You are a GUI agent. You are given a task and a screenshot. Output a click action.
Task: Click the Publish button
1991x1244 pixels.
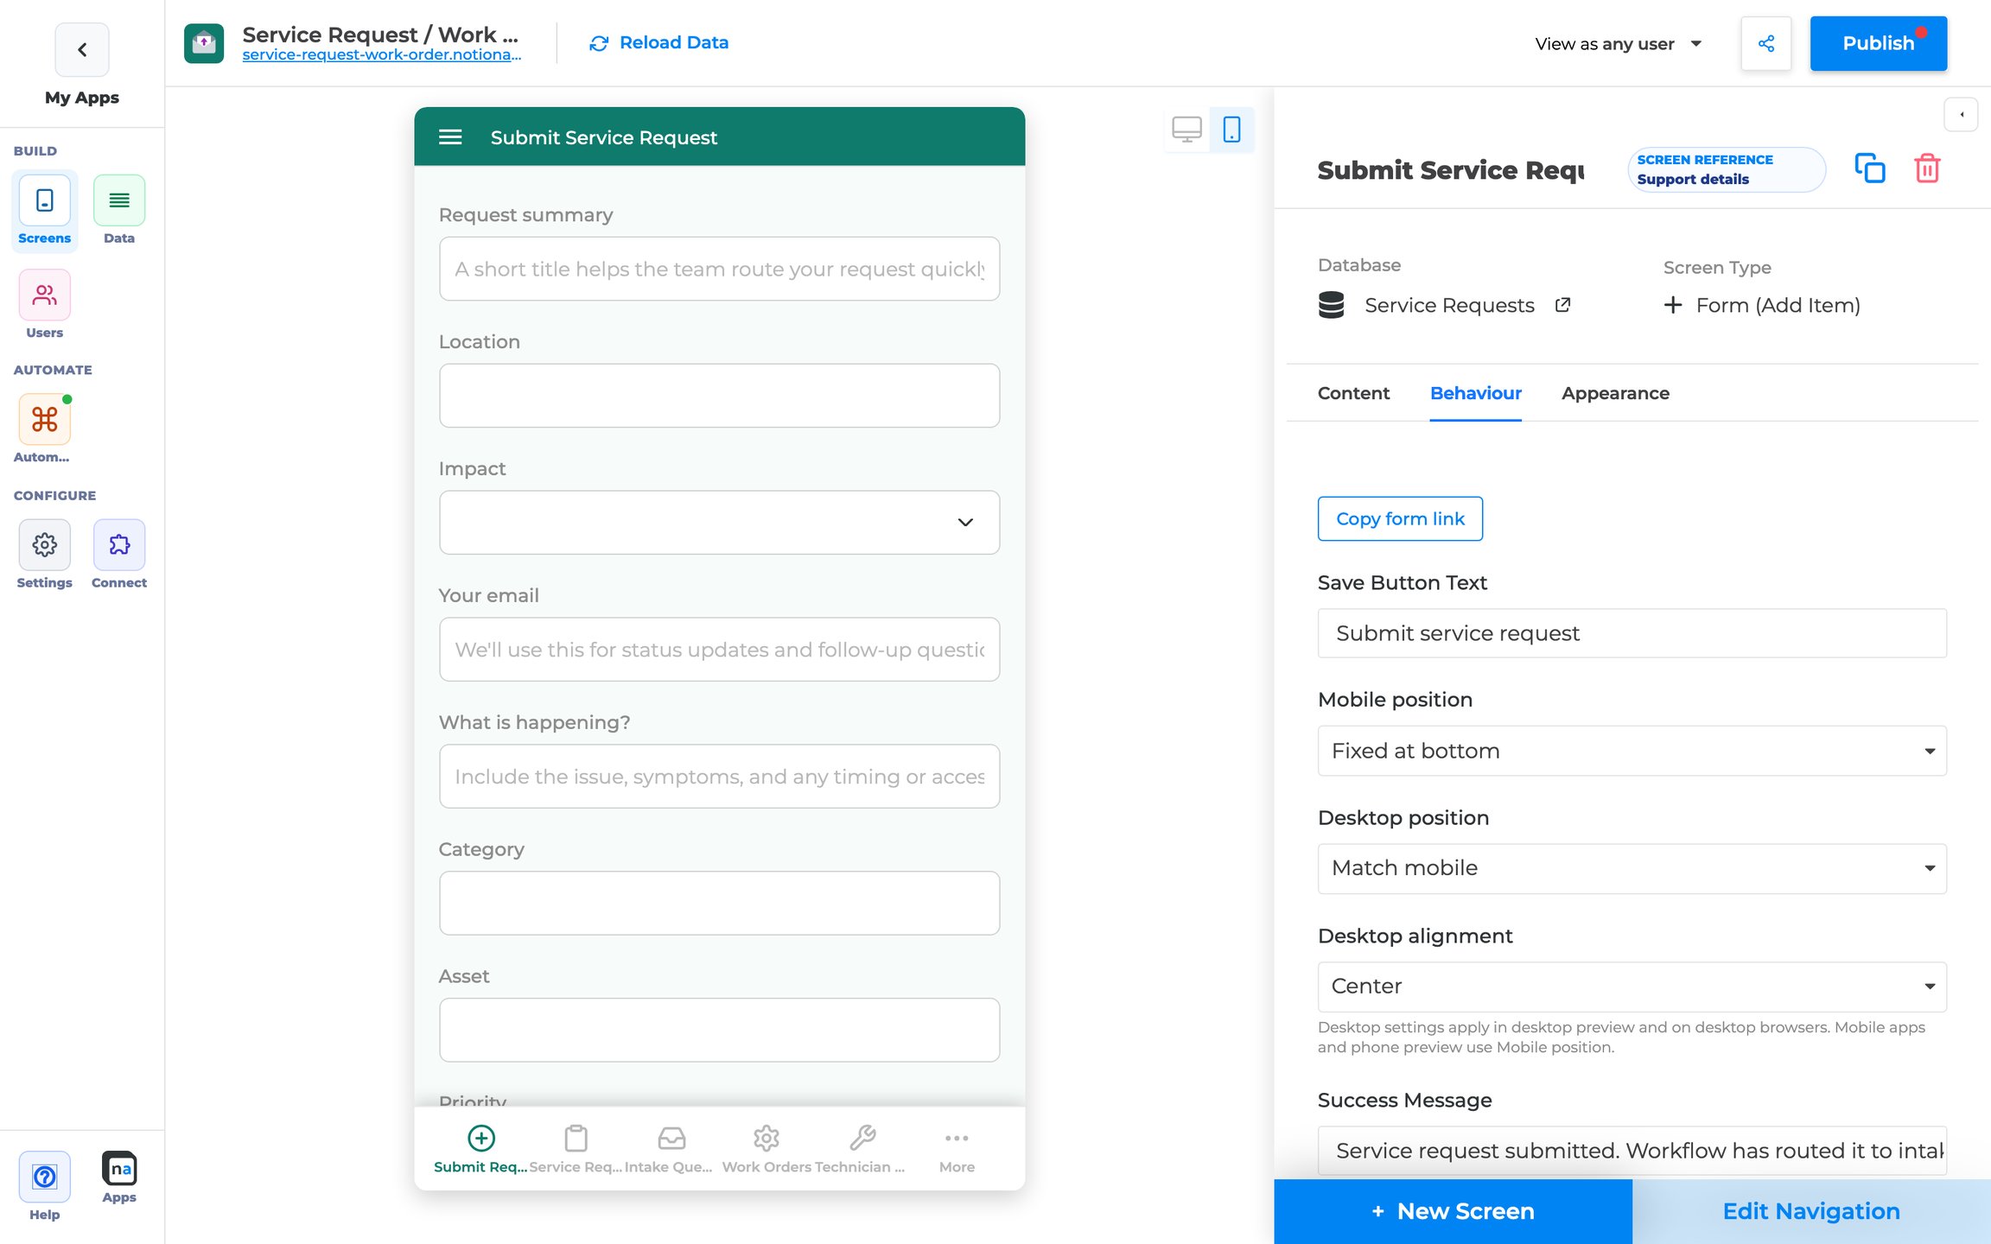tap(1879, 43)
